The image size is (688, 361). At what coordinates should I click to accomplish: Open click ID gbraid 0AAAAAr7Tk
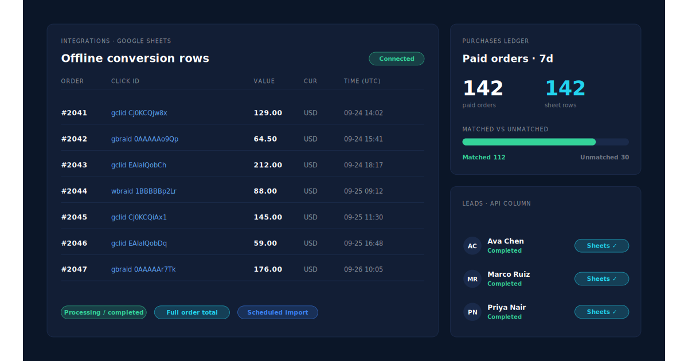143,269
